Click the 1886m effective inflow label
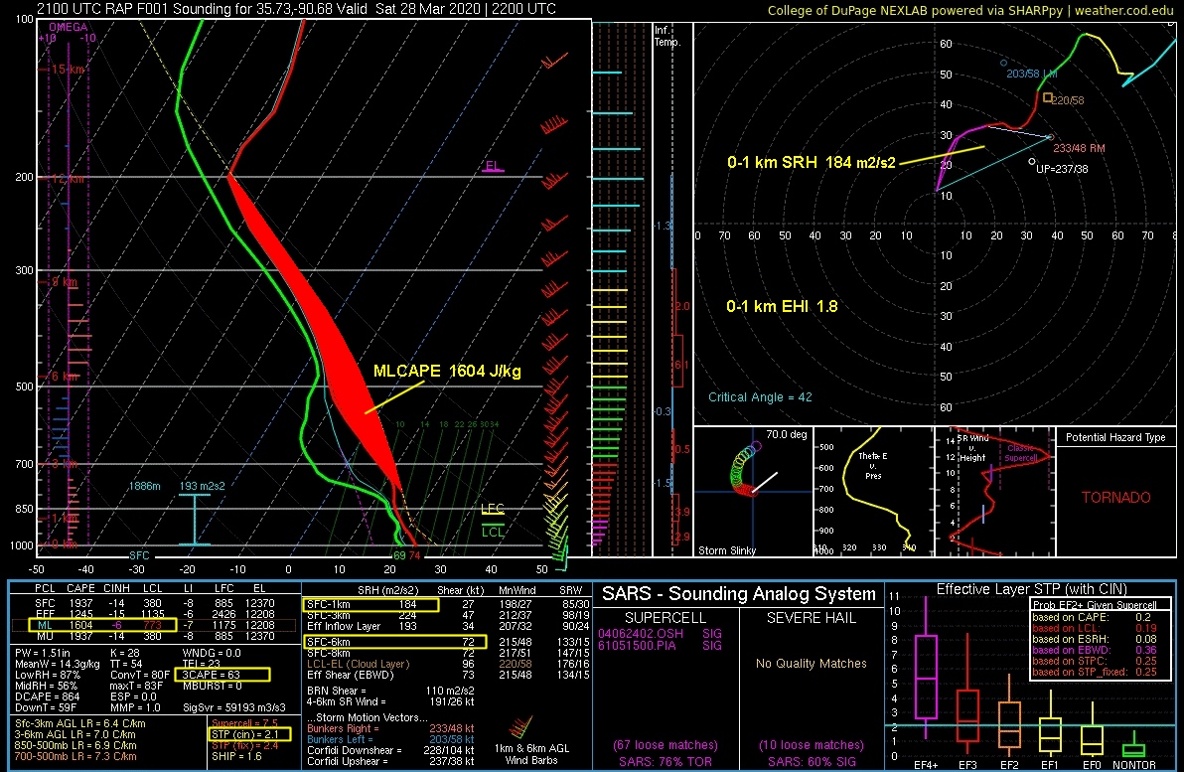Screen dimensions: 1184x772 144,486
